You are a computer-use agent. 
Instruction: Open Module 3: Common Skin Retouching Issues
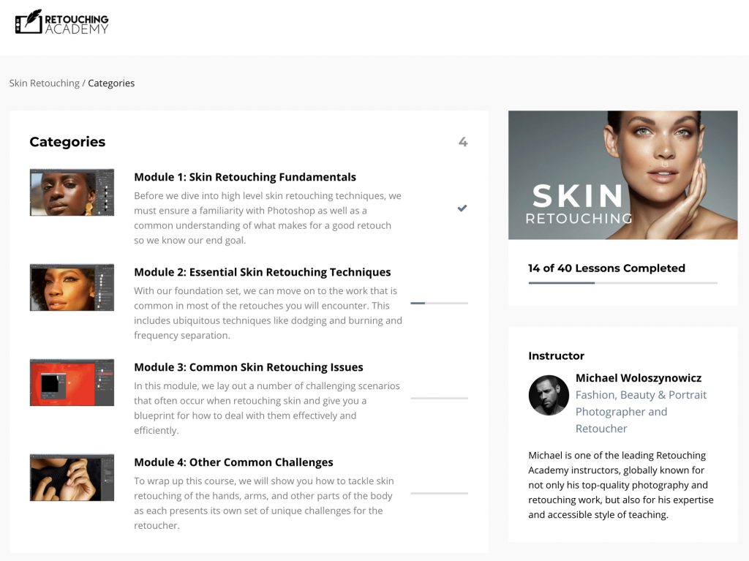tap(248, 367)
